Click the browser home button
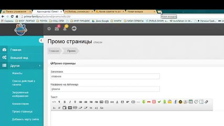 click(x=17, y=16)
